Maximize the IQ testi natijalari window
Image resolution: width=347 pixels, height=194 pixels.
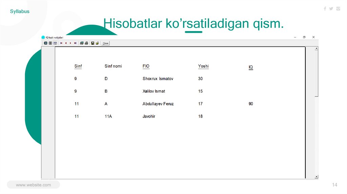pos(304,37)
